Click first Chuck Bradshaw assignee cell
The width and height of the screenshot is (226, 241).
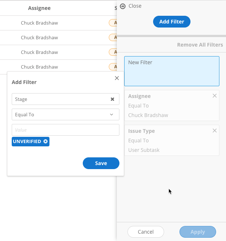click(x=39, y=23)
